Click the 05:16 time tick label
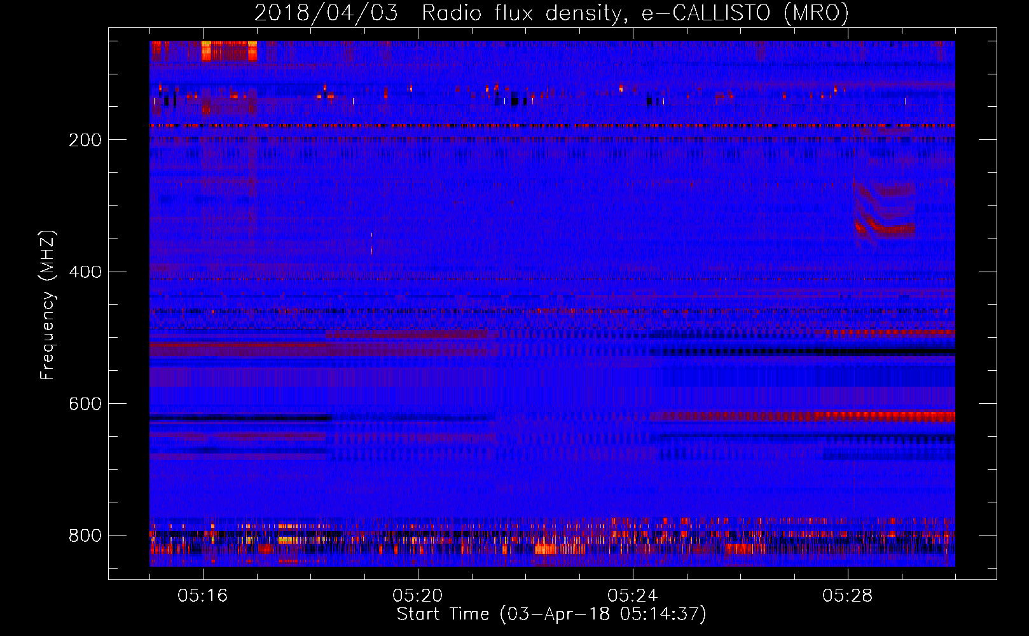1029x636 pixels. 203,596
